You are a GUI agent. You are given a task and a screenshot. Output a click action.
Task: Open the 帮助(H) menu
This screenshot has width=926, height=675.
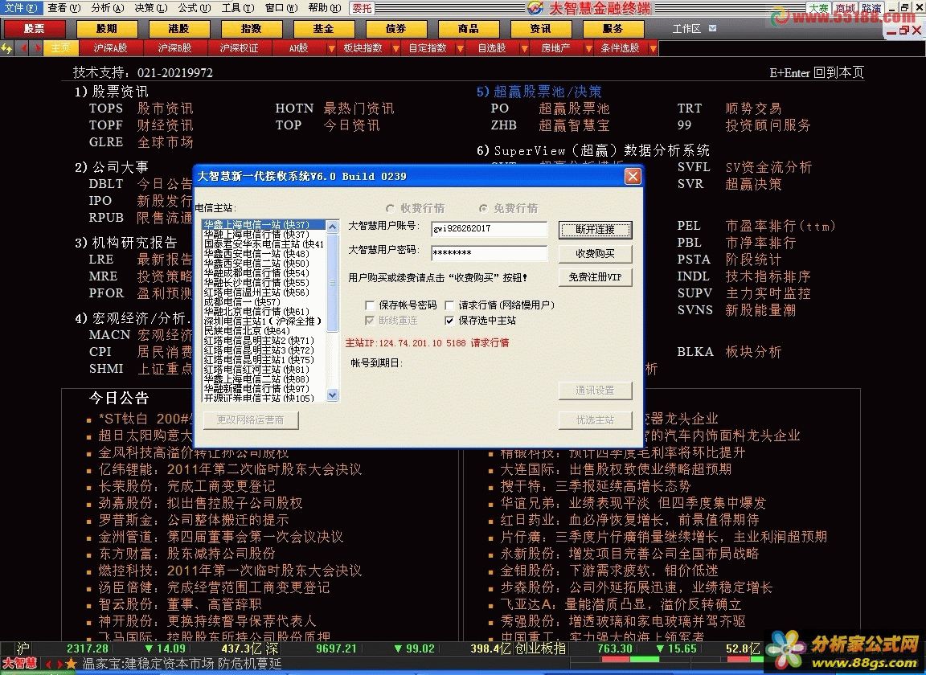click(x=325, y=8)
